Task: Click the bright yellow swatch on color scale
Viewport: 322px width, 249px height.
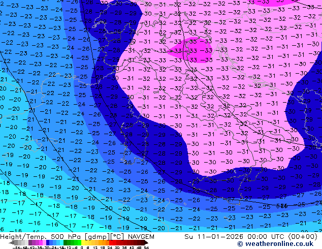Action: coord(83,243)
